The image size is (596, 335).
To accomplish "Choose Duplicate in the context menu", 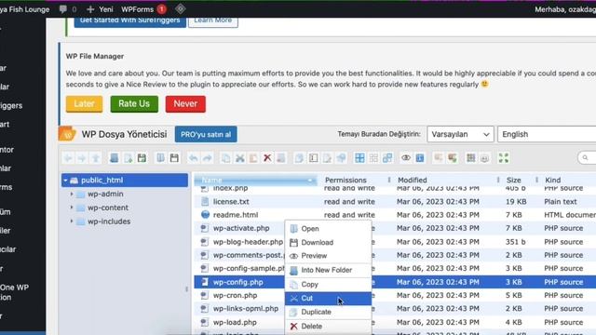I will pos(328,313).
